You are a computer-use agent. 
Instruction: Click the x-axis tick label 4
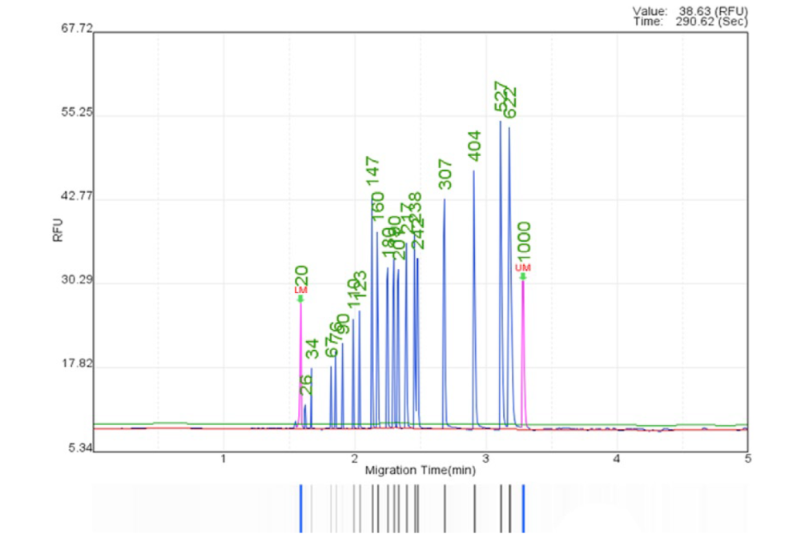(x=616, y=460)
